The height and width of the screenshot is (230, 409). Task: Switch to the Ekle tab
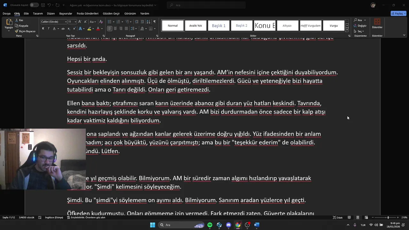point(26,13)
